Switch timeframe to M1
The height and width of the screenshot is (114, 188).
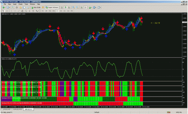[x=43, y=11]
